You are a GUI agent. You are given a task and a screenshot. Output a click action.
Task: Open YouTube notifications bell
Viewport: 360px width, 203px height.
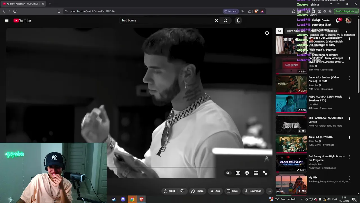coord(338,20)
